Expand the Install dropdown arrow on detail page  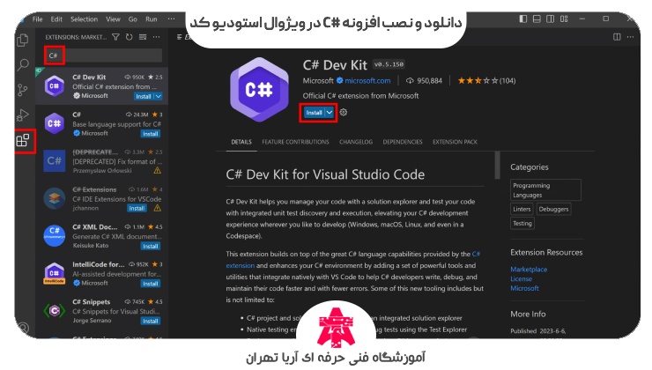[x=330, y=113]
